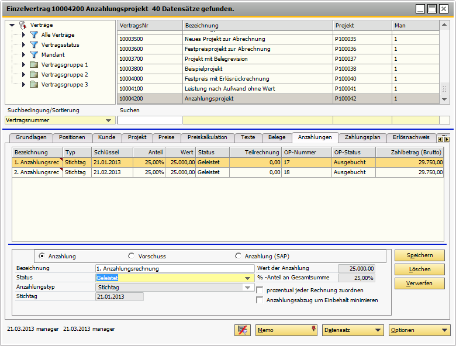Screen dimensions: 456x346
Task: Expand the Vertragsgruppe 2 tree node
Action: point(23,75)
